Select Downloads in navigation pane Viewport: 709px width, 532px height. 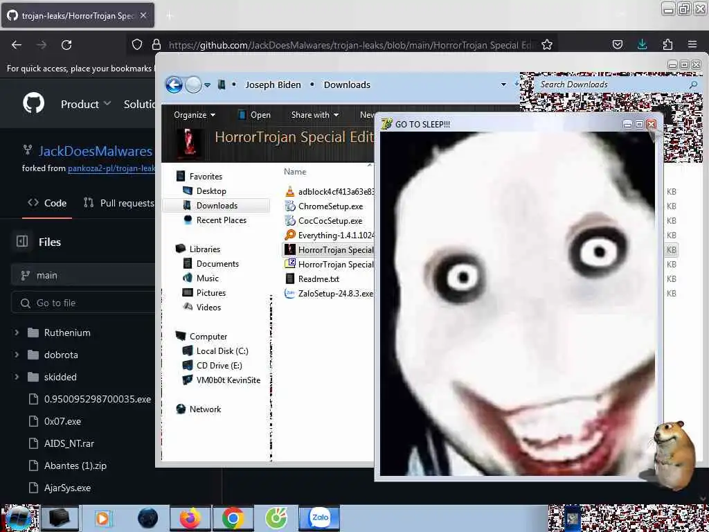click(x=217, y=205)
